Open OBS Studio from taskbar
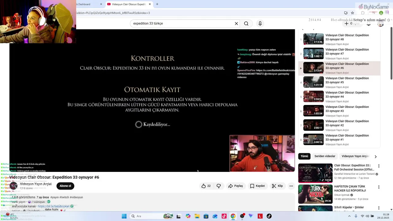393x221 pixels. [242, 216]
